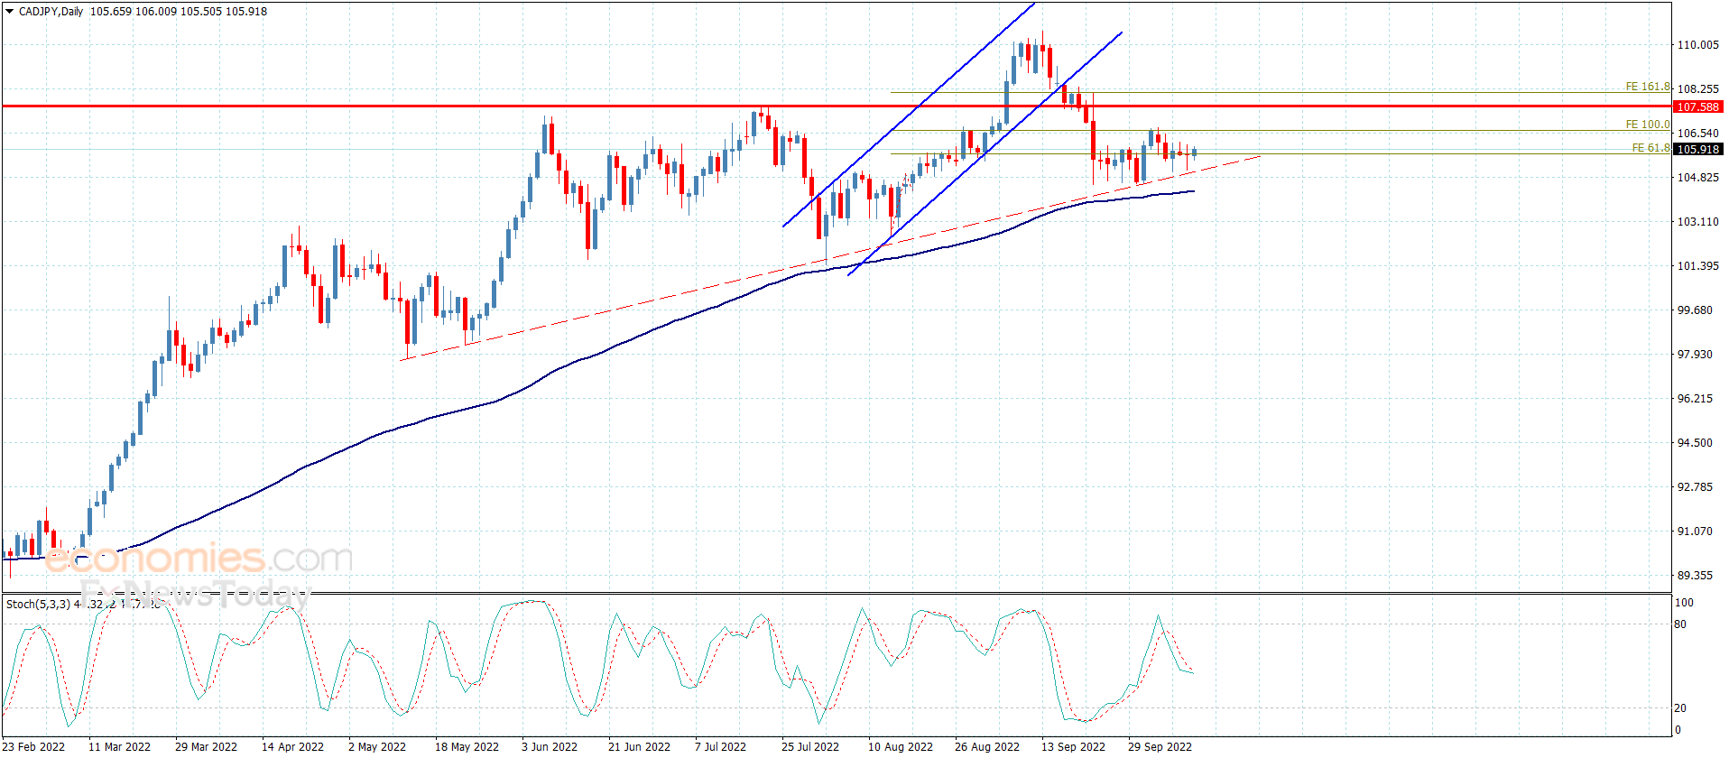Click the 23 Feb 2022 date label
Viewport: 1729px width, 758px height.
pyautogui.click(x=34, y=746)
